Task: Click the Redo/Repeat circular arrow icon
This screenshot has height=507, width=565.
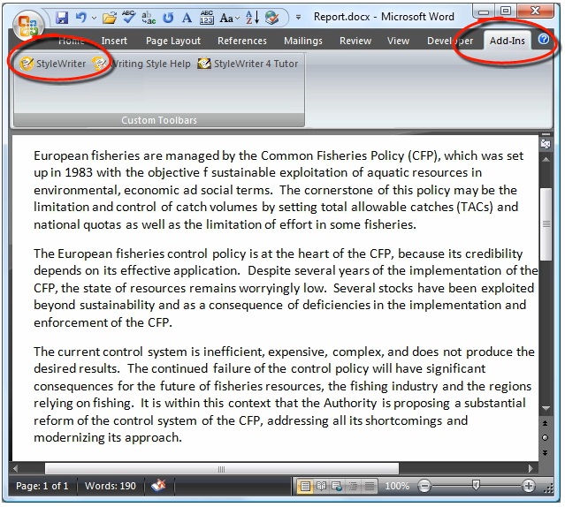Action: (x=168, y=18)
